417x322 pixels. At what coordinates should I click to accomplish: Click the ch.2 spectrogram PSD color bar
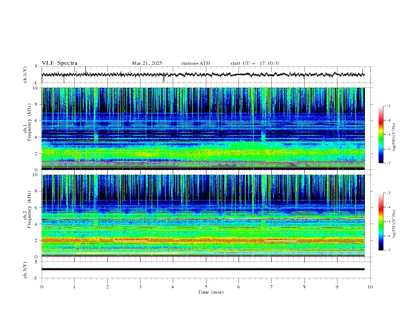[381, 222]
